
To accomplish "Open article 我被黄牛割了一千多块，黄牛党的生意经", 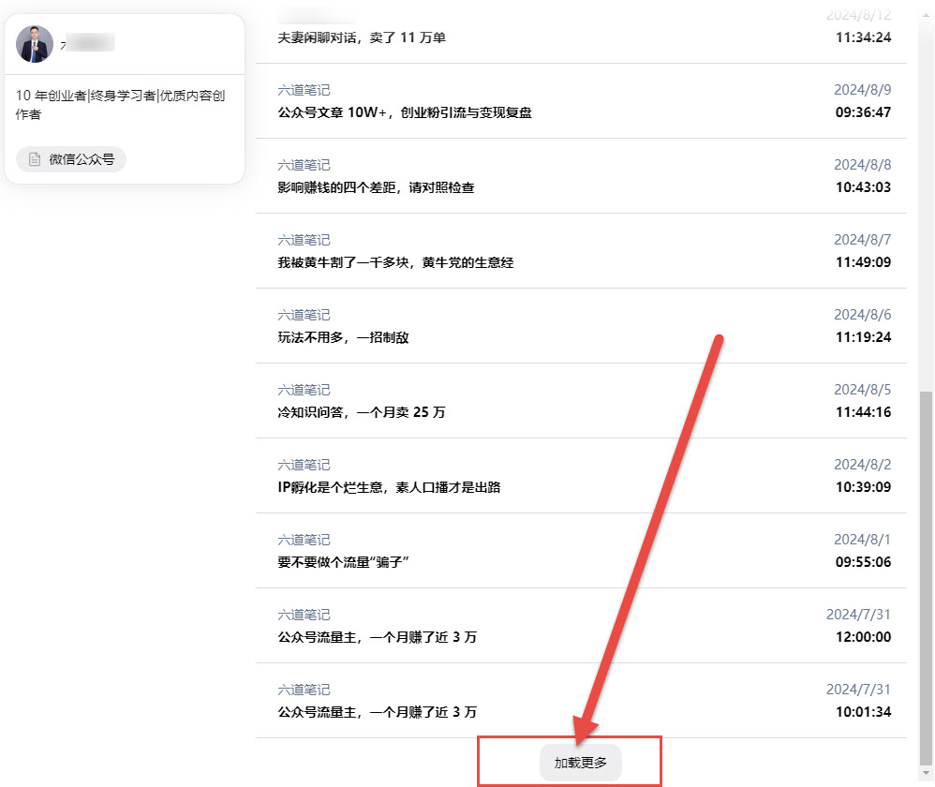I will (x=395, y=262).
